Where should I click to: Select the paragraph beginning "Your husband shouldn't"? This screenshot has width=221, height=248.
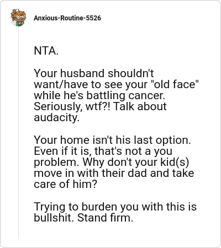point(117,95)
